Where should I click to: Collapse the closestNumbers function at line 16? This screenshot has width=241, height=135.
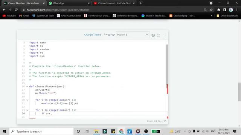coord(27,87)
